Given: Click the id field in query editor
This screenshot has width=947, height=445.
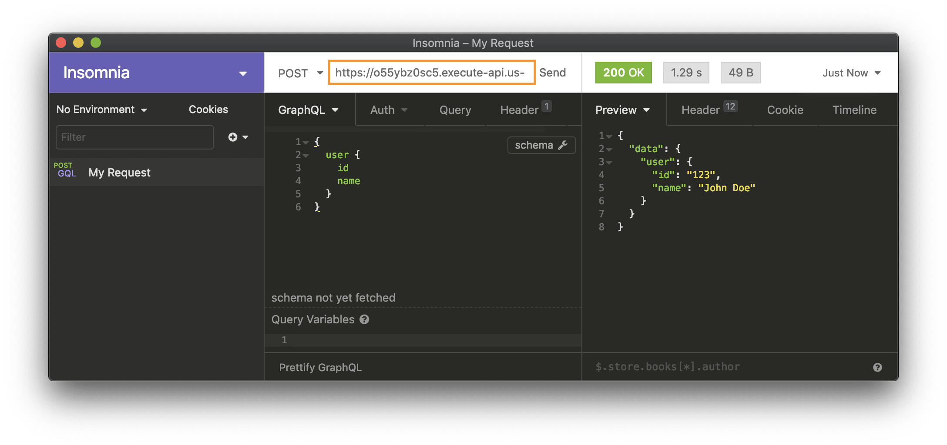Looking at the screenshot, I should (x=343, y=168).
